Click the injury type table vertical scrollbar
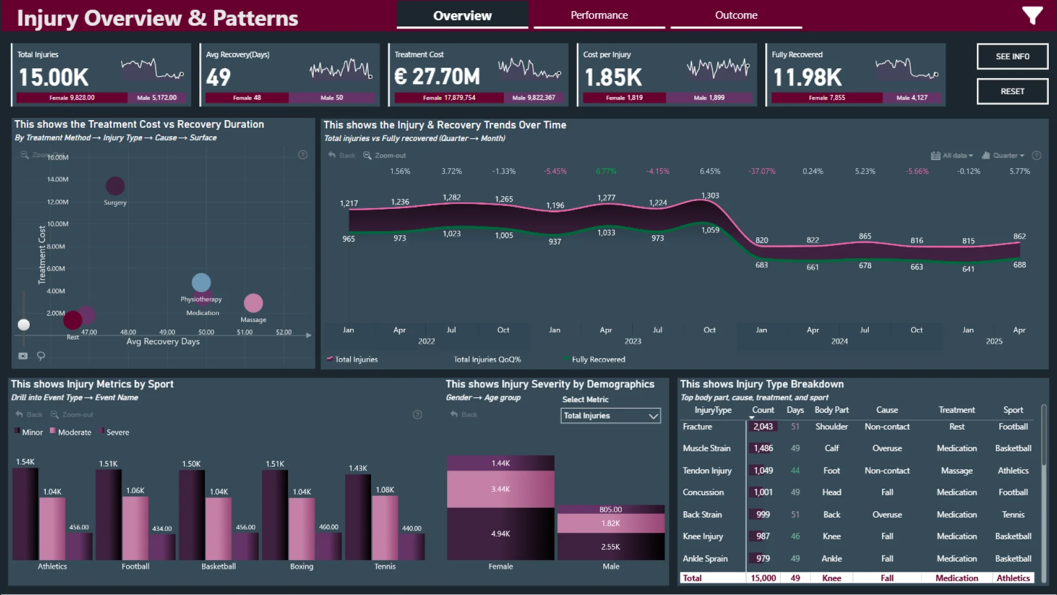 1044,435
